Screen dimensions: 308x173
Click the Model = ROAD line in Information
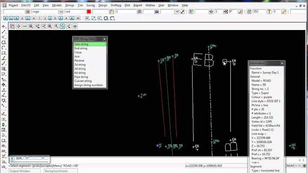261,81
